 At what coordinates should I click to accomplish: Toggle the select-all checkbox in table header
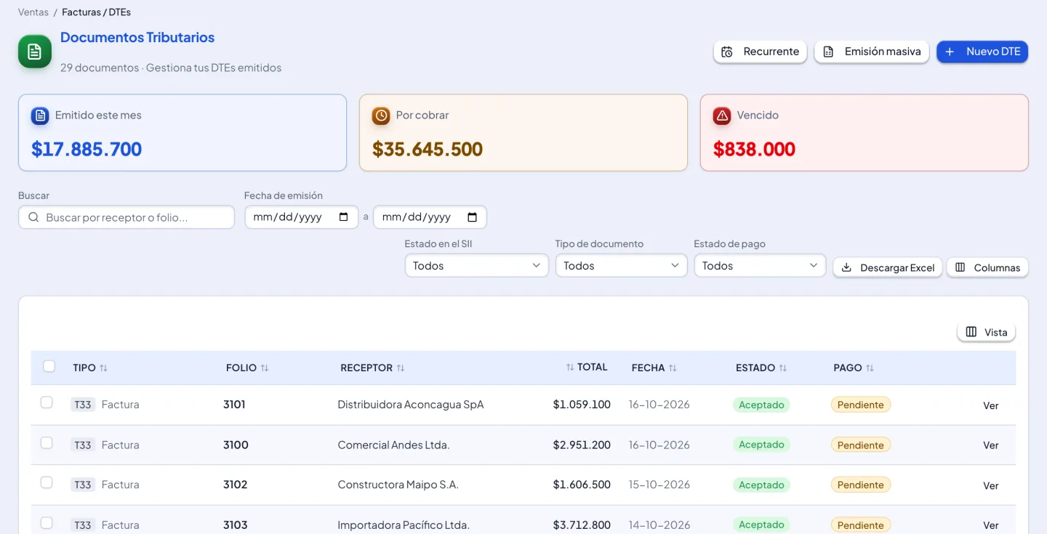(49, 366)
